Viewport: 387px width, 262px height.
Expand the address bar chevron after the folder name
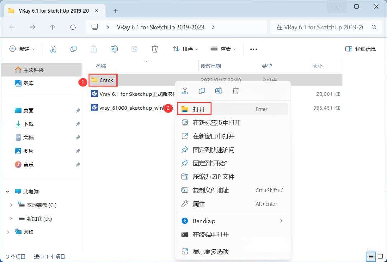pos(213,27)
